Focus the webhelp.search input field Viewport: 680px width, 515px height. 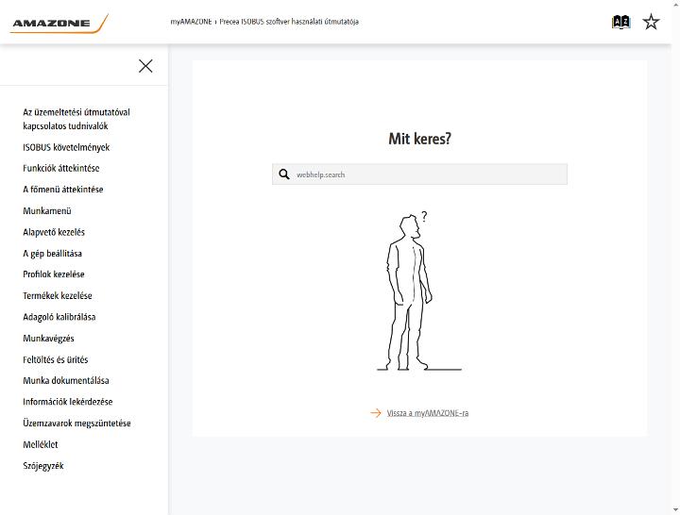click(419, 174)
